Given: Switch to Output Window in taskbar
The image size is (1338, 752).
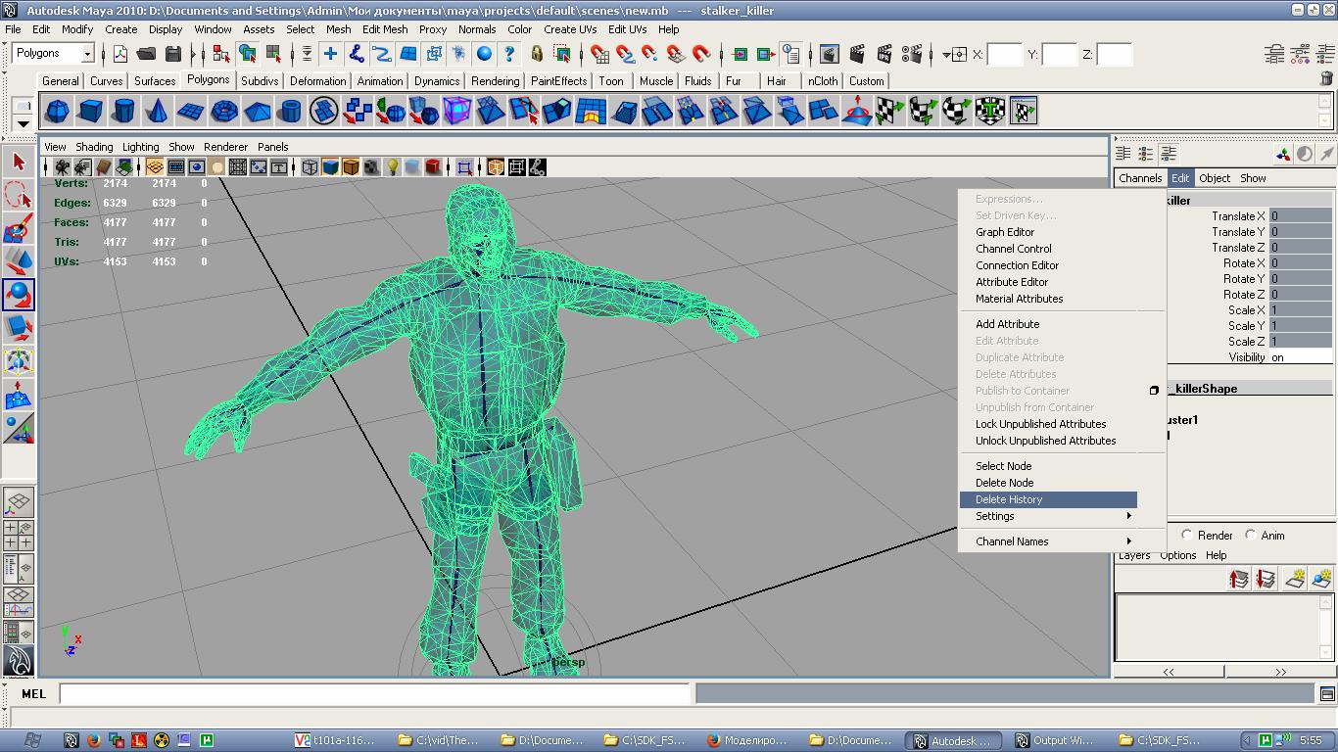Looking at the screenshot, I should point(1055,740).
